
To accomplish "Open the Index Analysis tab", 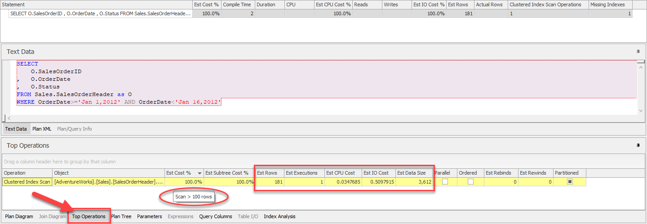I will 279,216.
